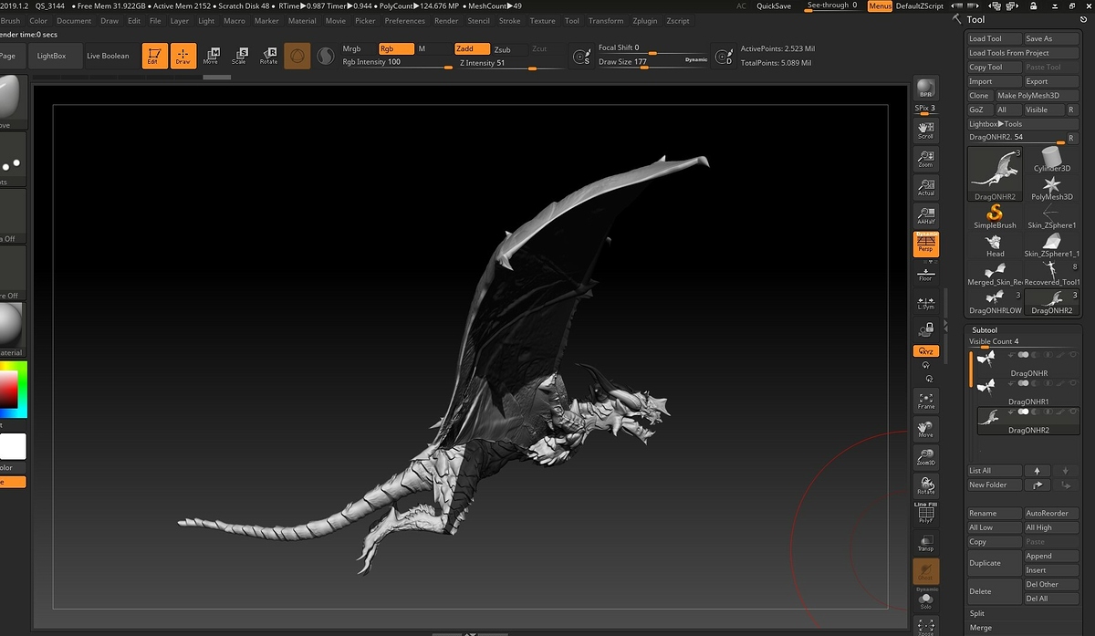Click the Gizmo 3D orange icon

(x=297, y=56)
